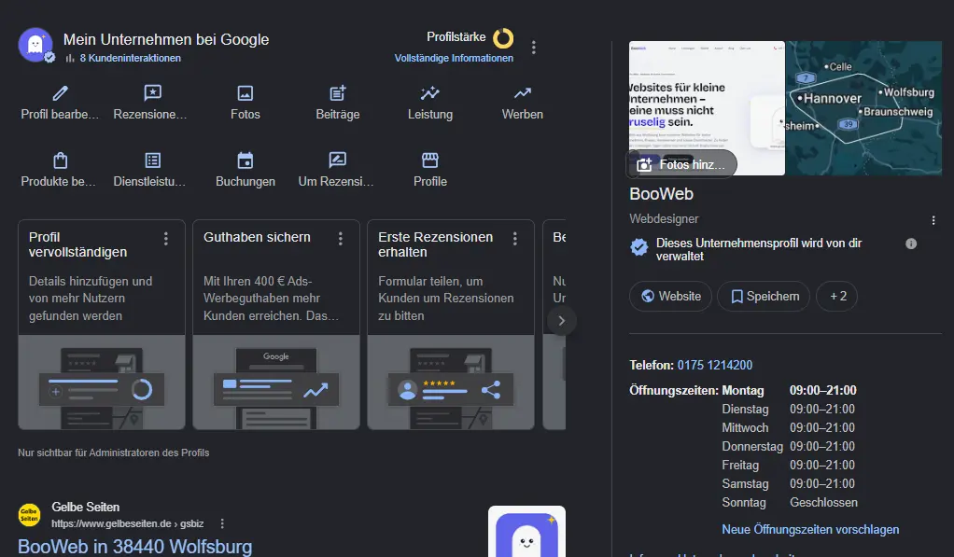954x557 pixels.
Task: Click the Speichern button
Action: click(x=764, y=296)
